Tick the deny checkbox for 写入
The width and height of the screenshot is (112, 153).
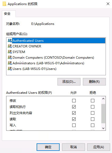[x=92, y=125]
